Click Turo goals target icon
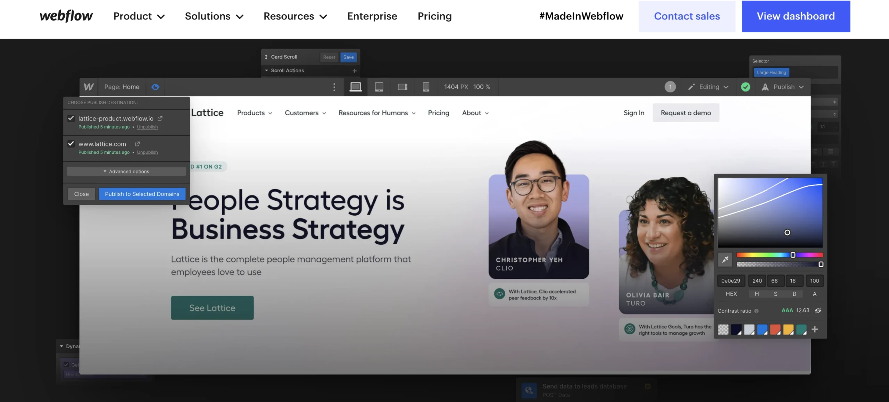The width and height of the screenshot is (889, 402). click(630, 329)
